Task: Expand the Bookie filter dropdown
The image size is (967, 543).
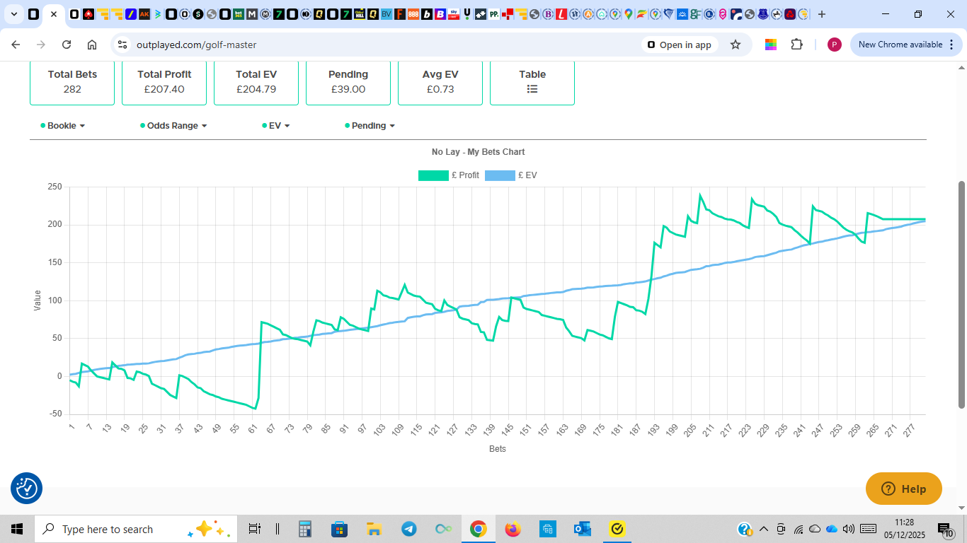Action: click(x=66, y=126)
